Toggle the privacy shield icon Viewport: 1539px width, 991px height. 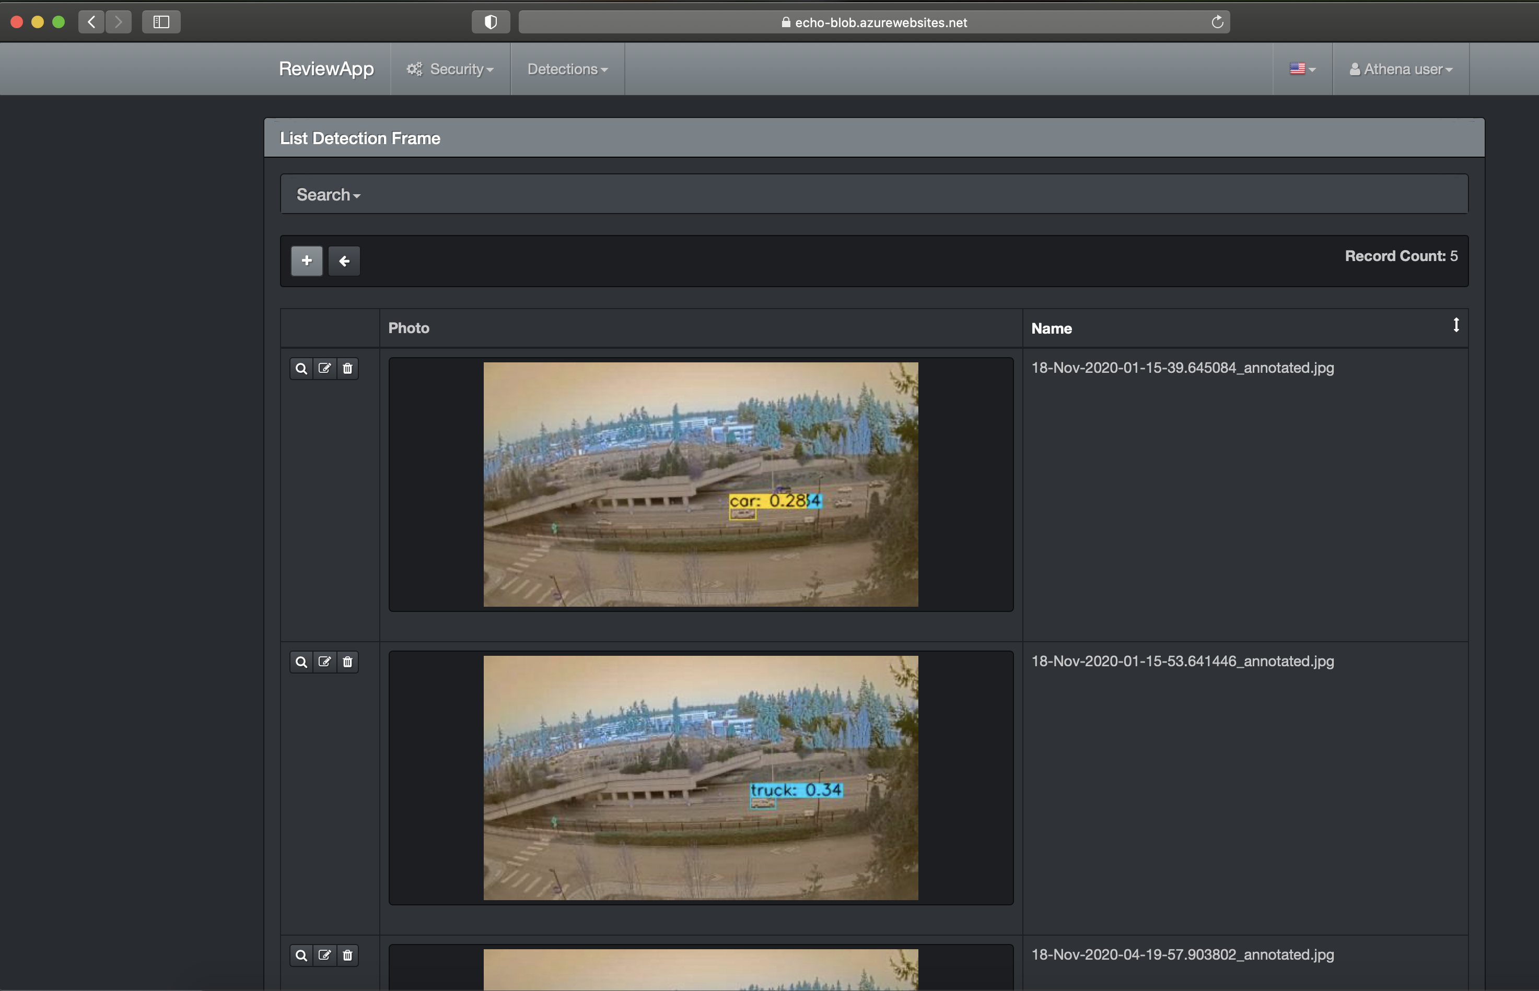point(491,22)
